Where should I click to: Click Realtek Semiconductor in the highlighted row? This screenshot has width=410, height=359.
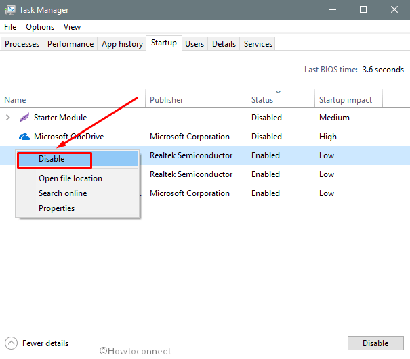point(191,155)
